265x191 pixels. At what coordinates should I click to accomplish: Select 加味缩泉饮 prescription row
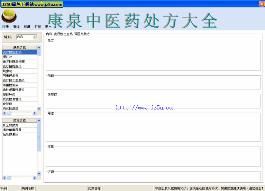pos(19,135)
